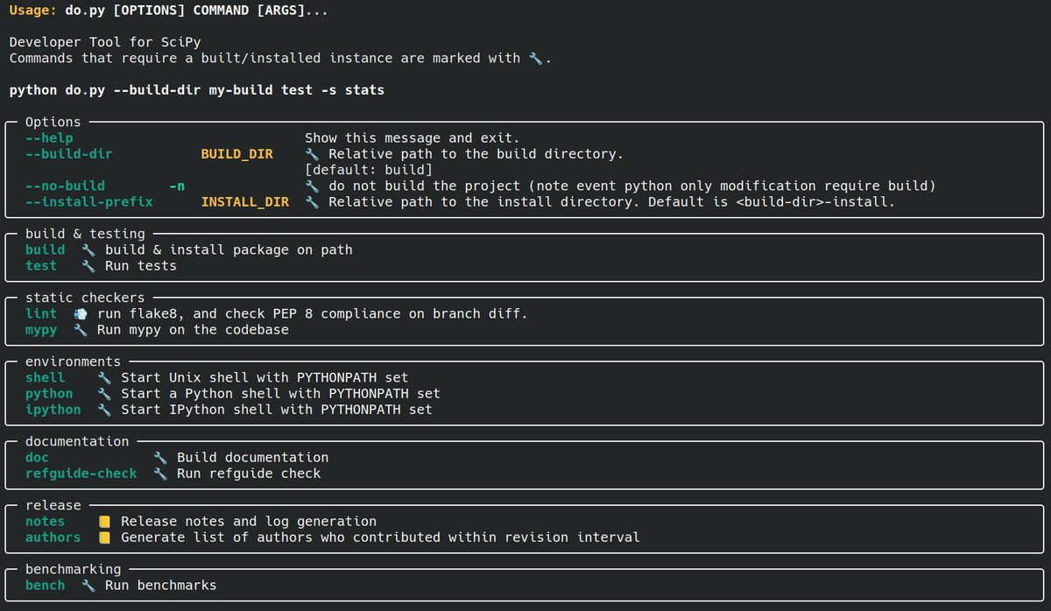Select the --build-dir option name

pyautogui.click(x=69, y=154)
